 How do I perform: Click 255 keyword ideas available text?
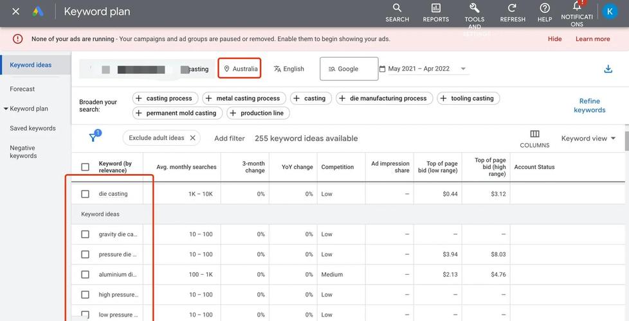(x=306, y=139)
